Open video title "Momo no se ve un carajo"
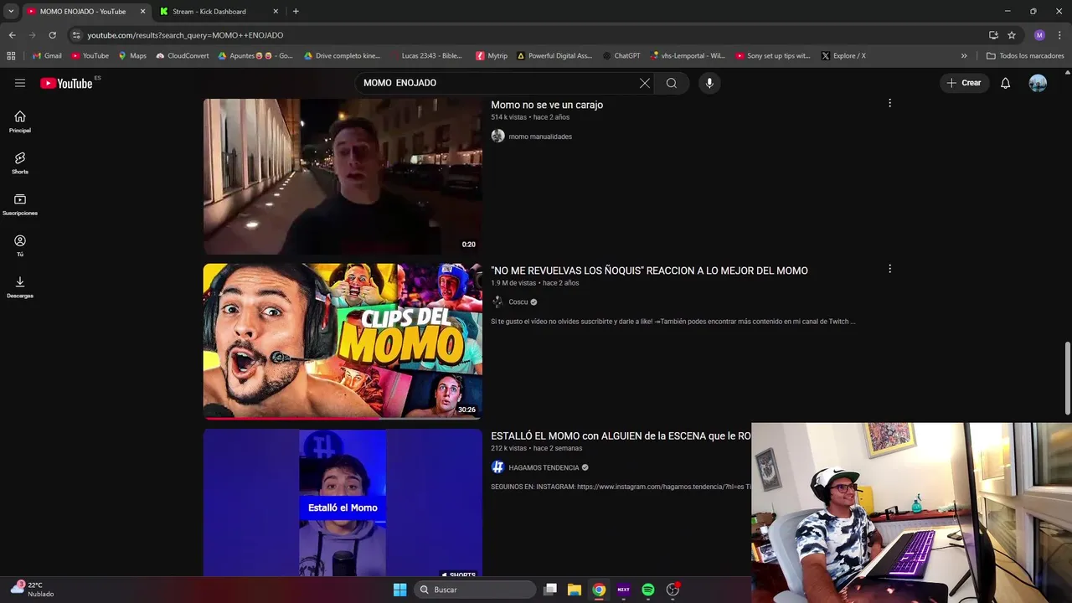The image size is (1072, 603). point(547,105)
